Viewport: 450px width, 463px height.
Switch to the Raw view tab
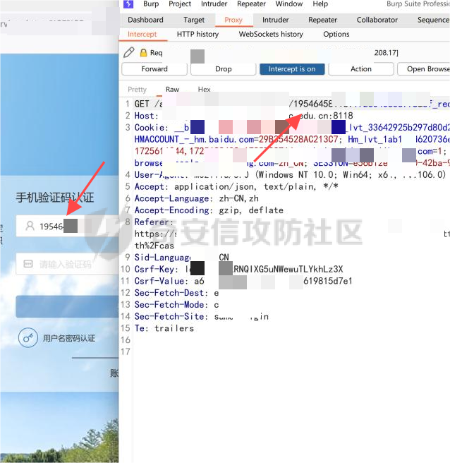pos(172,89)
